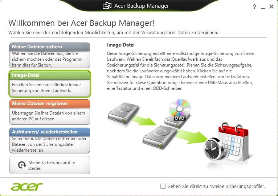This screenshot has width=278, height=196.
Task: Select the green 'Image-Datei' option
Action: pos(50,84)
